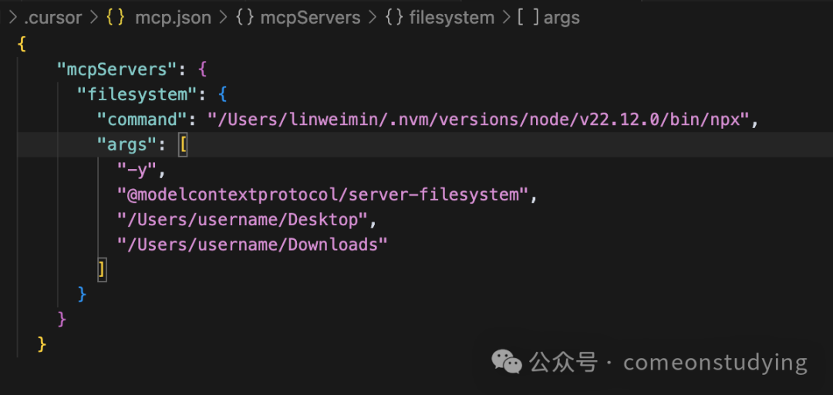833x395 pixels.
Task: Open the mcp.json breadcrumb item
Action: tap(174, 18)
